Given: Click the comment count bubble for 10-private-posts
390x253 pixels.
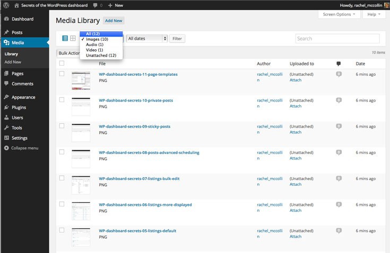Looking at the screenshot, I should coord(339,100).
